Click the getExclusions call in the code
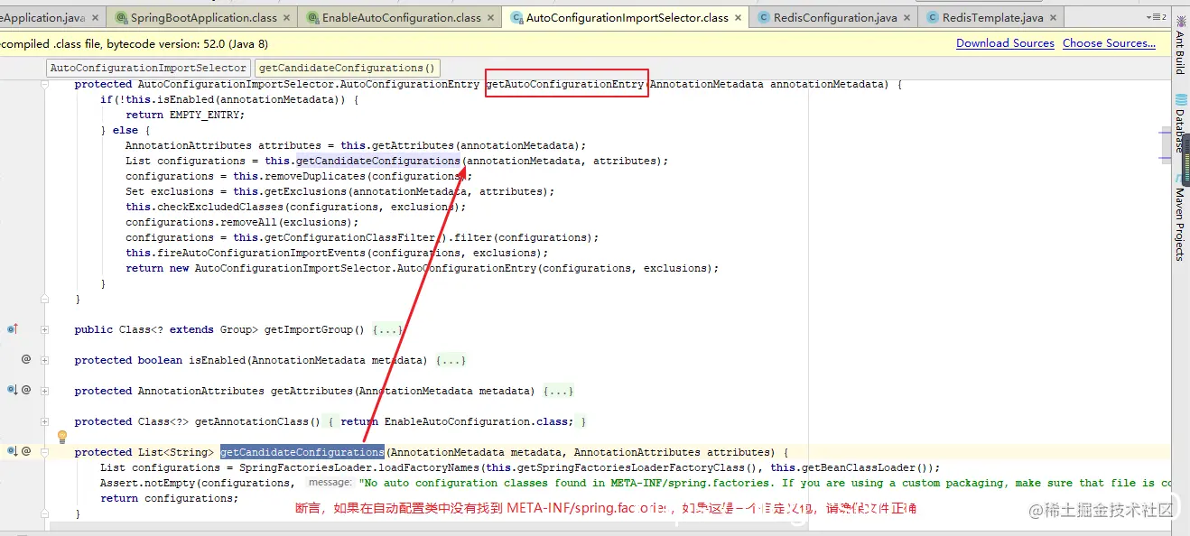The width and height of the screenshot is (1190, 536). tap(305, 191)
